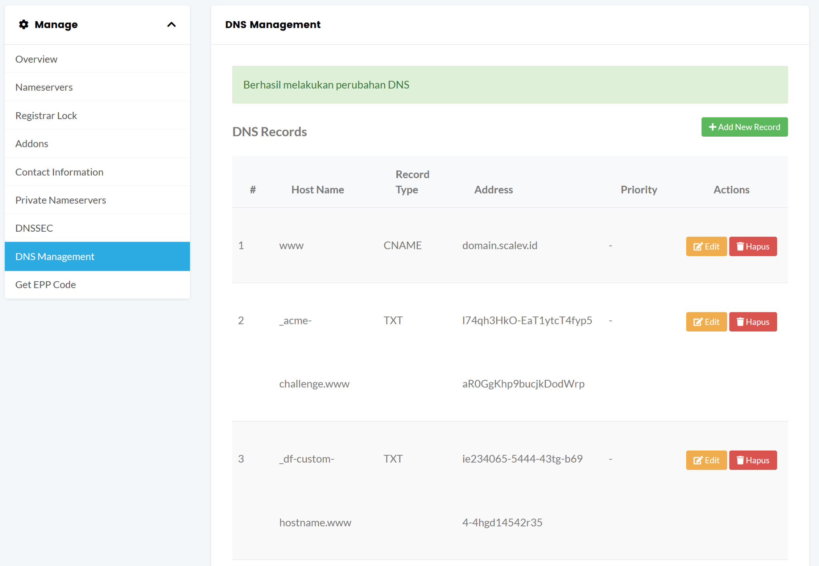Select DNSSEC sidebar item
This screenshot has height=566, width=819.
pyautogui.click(x=97, y=228)
